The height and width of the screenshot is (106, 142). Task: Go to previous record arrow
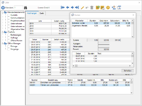click(x=68, y=7)
